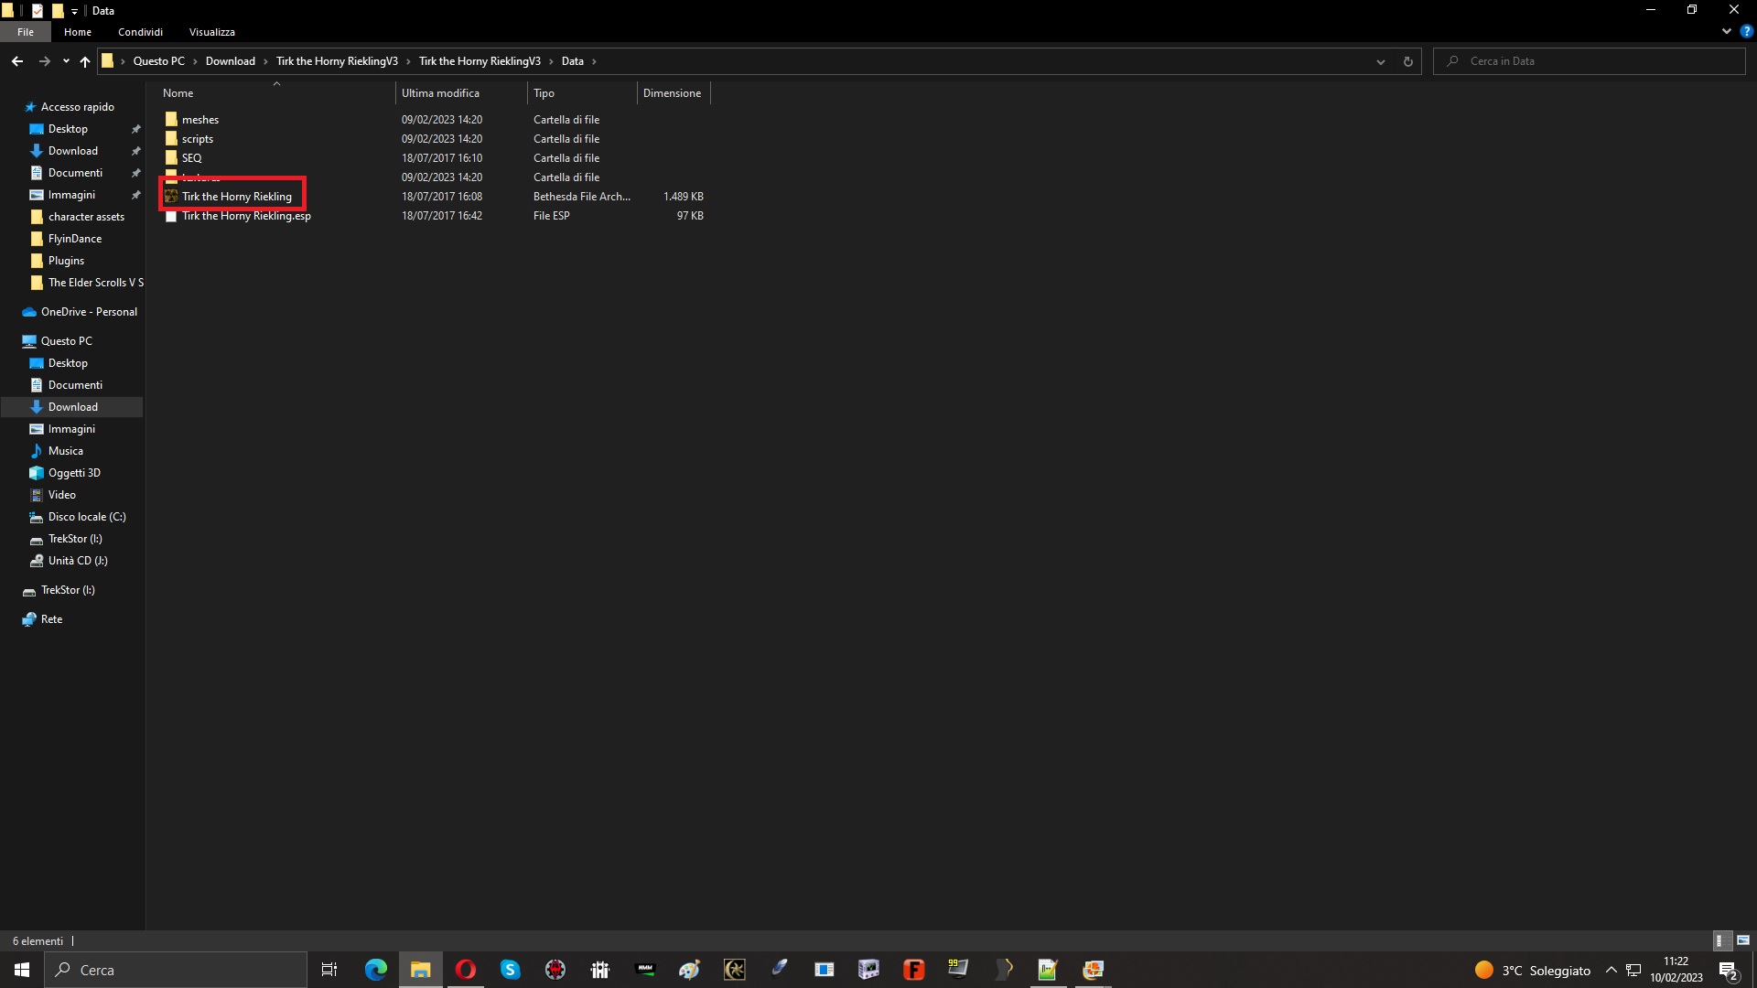Click the Forward navigation arrow
The height and width of the screenshot is (988, 1757).
44,61
